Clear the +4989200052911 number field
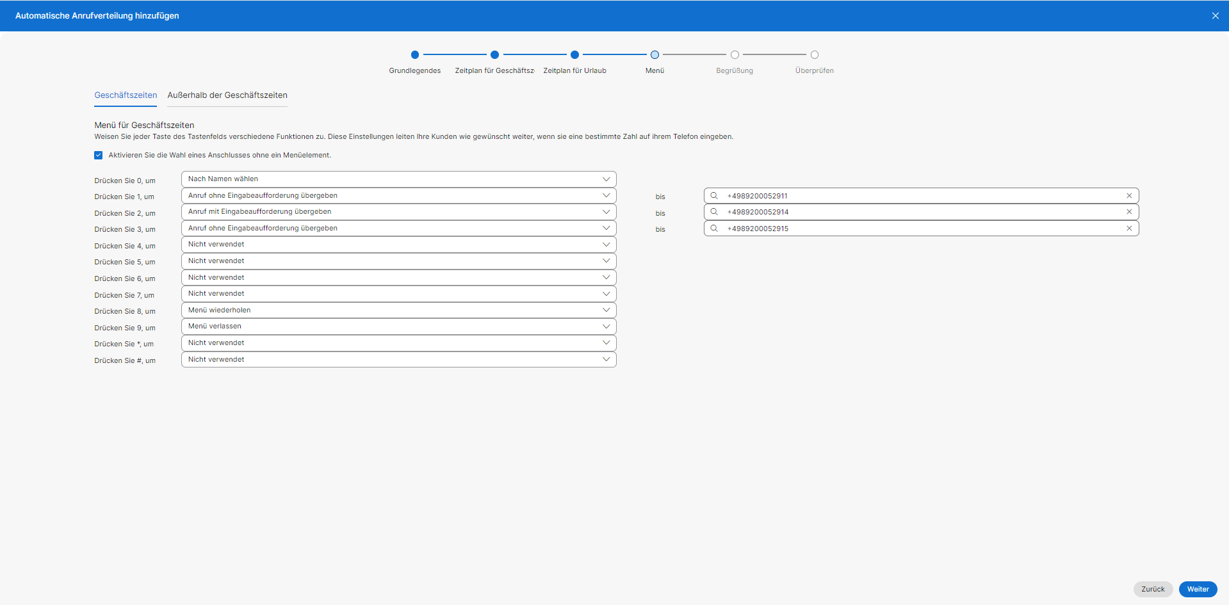The height and width of the screenshot is (605, 1229). (1129, 196)
